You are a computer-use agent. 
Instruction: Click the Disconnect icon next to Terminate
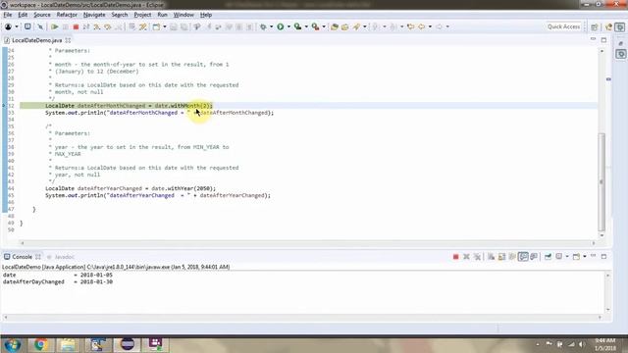(x=86, y=26)
